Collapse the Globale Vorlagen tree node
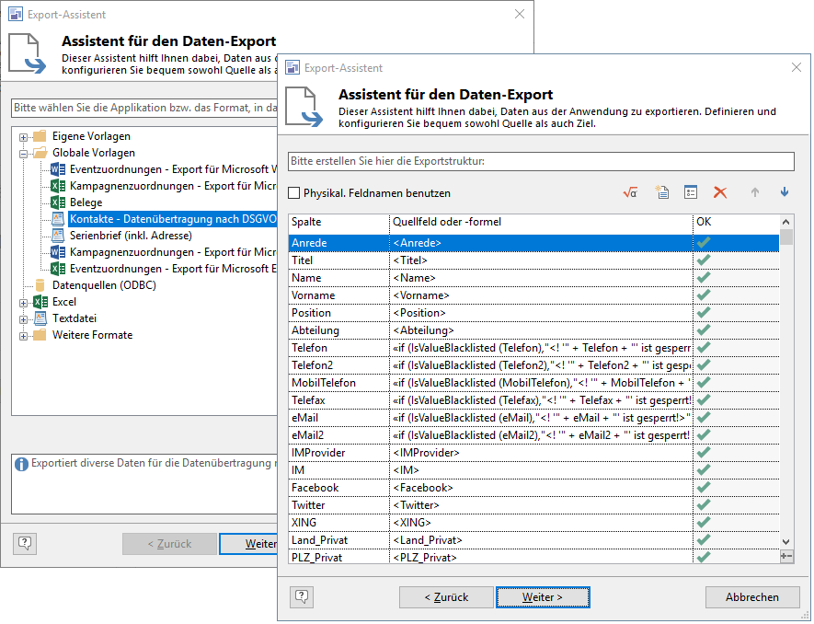This screenshot has height=624, width=814. pyautogui.click(x=23, y=153)
